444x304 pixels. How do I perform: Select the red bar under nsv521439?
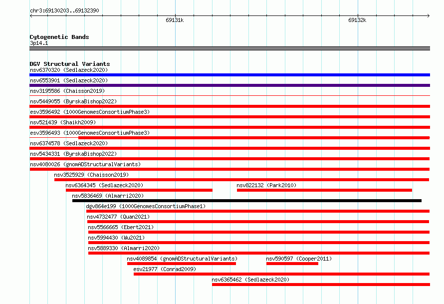tap(229, 127)
